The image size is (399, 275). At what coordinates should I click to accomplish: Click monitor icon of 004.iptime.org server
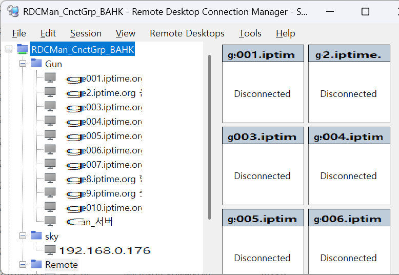pyautogui.click(x=50, y=121)
